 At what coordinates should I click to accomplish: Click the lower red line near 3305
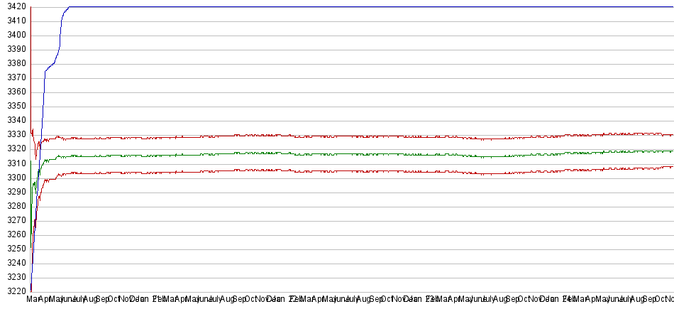coord(355,171)
